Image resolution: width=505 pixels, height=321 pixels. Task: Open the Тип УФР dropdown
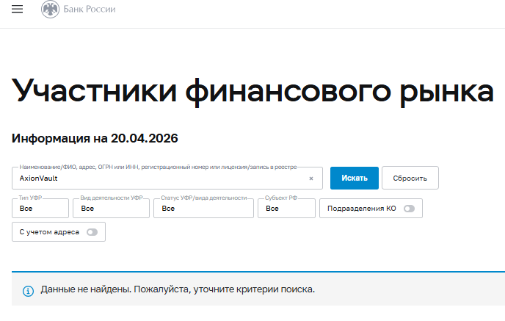[40, 208]
